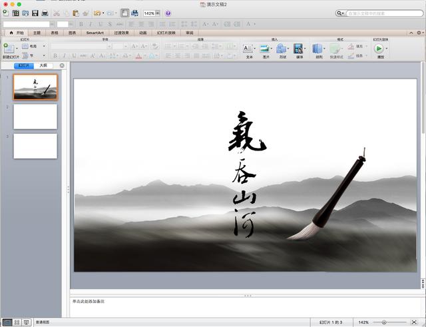
Task: Toggle the toolbar gallery view button
Action: click(x=124, y=13)
